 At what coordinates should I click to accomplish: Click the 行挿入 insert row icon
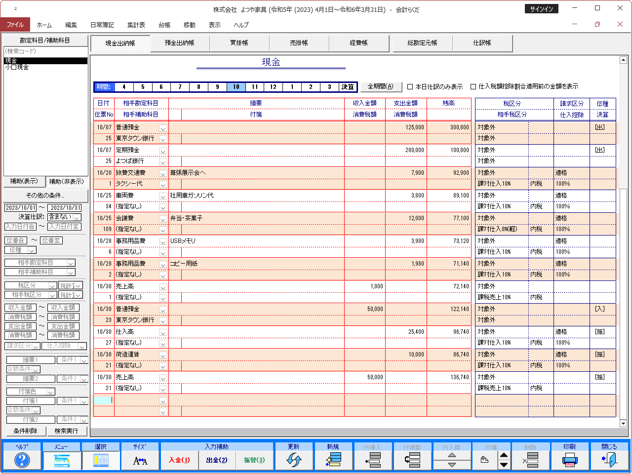[x=373, y=460]
